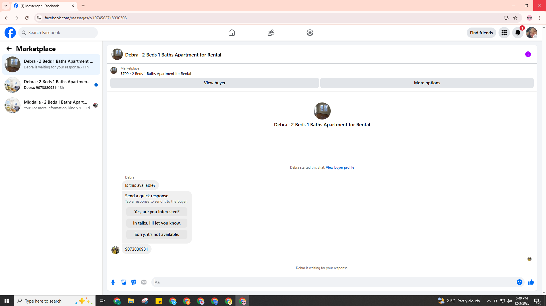Open the volume control in system tray
Image resolution: width=546 pixels, height=306 pixels.
(509, 301)
